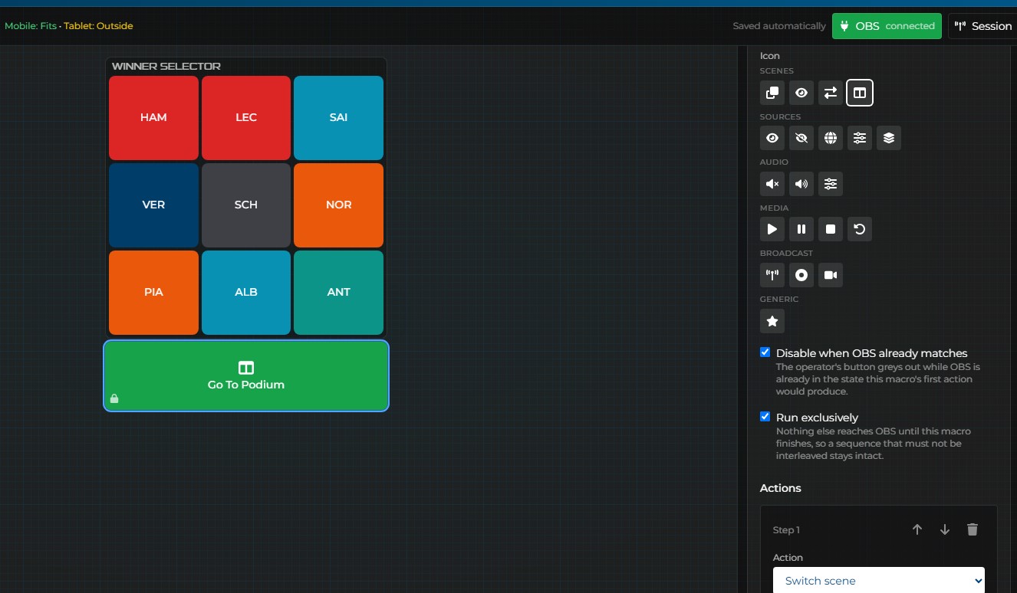1017x593 pixels.
Task: Pick the swap-arrows icon under Scenes
Action: [831, 93]
